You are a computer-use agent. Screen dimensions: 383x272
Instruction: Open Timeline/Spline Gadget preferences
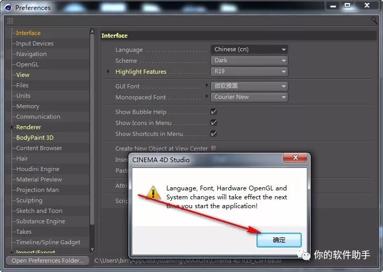click(48, 242)
